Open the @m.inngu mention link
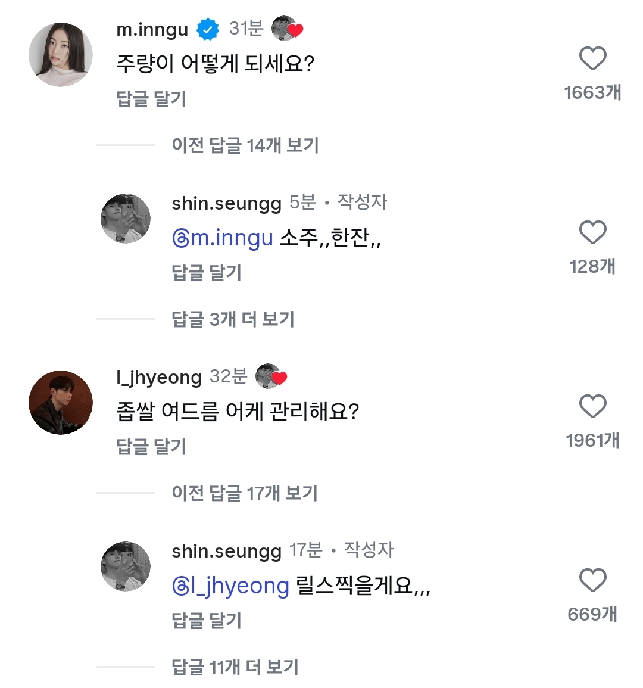 point(223,238)
